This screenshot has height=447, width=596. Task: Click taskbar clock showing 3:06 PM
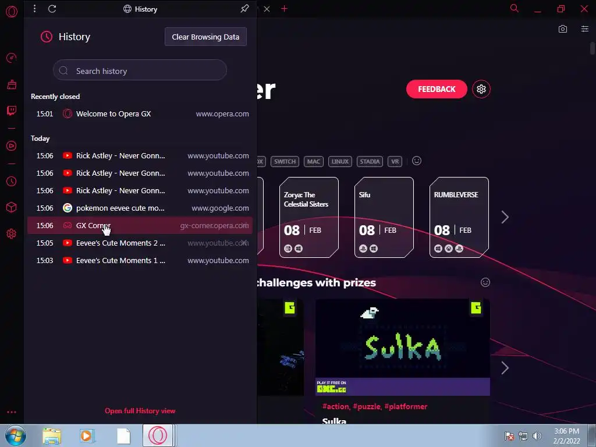[x=566, y=436]
